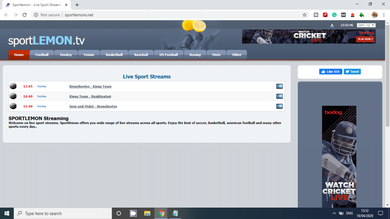This screenshot has height=219, width=390.
Task: Open Chrome profile avatar
Action: click(x=374, y=15)
